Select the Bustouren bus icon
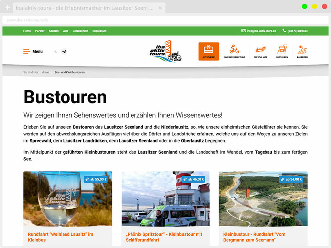Viewport: 331px width, 248px height. [282, 51]
